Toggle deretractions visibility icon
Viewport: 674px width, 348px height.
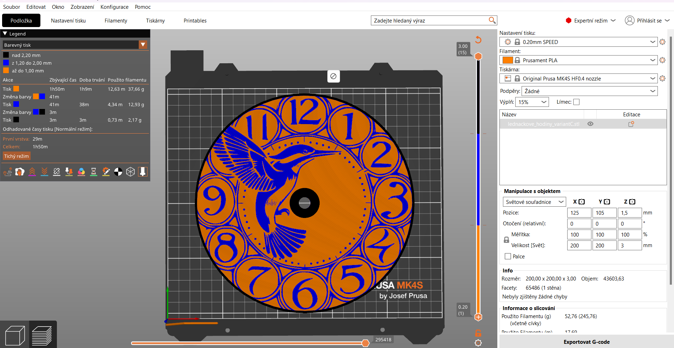pyautogui.click(x=45, y=172)
